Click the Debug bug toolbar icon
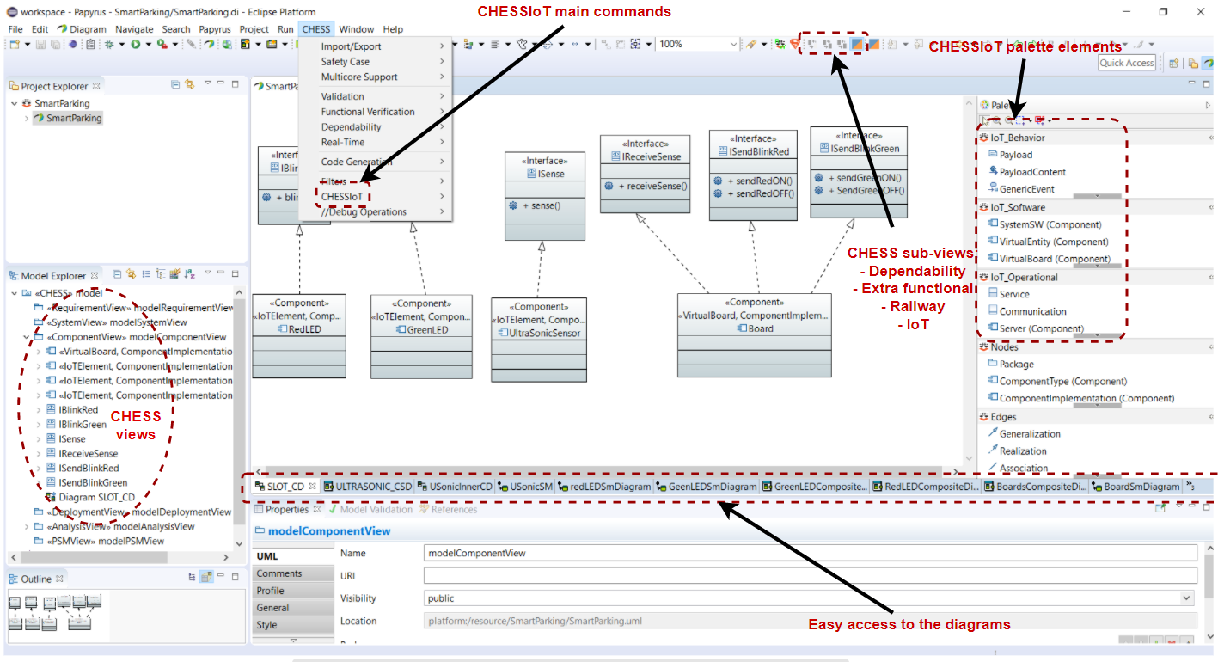 pyautogui.click(x=108, y=44)
